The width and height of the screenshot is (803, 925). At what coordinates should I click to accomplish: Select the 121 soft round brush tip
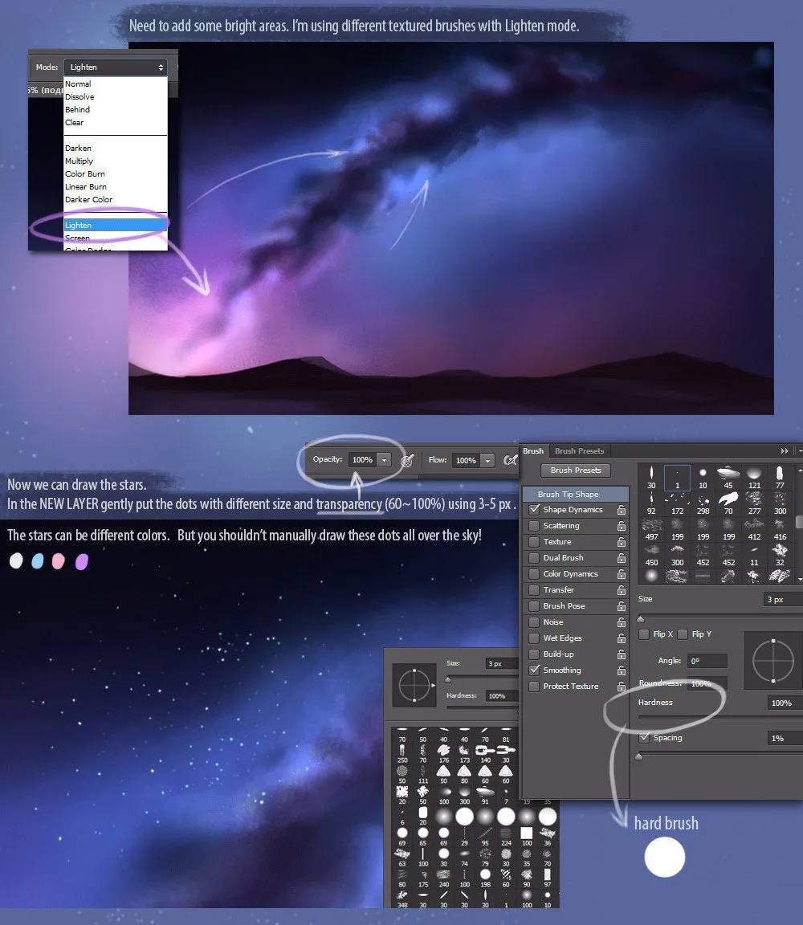(x=753, y=474)
